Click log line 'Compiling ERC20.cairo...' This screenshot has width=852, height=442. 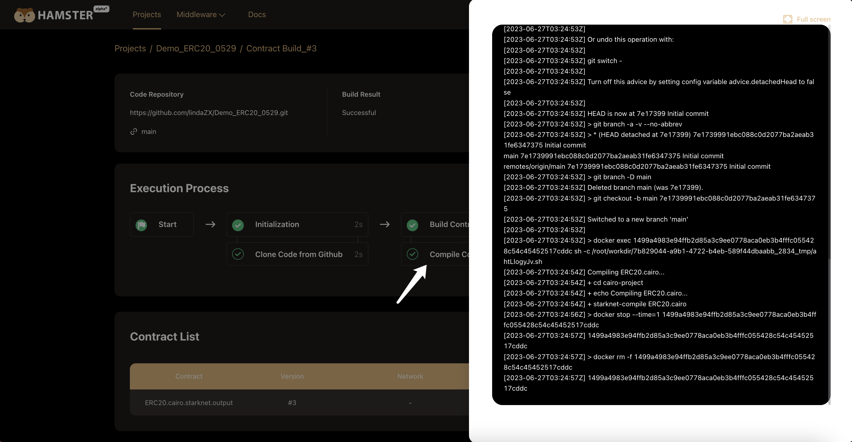584,272
